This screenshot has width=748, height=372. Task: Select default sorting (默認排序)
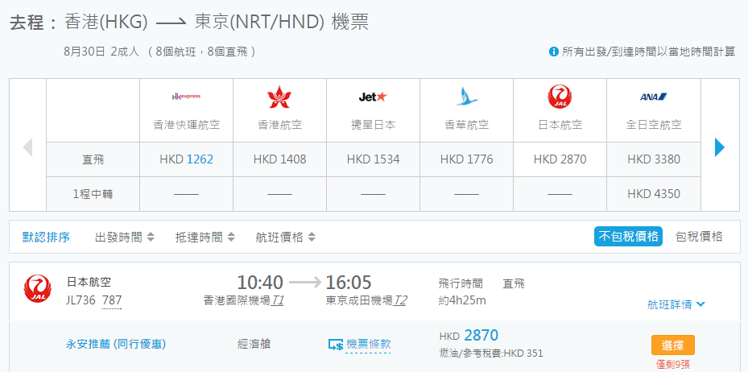(46, 238)
